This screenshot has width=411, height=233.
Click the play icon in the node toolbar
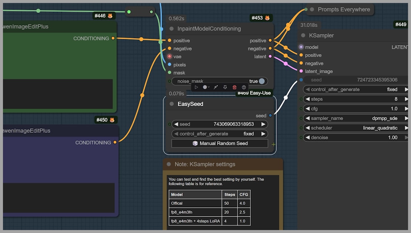tap(196, 87)
